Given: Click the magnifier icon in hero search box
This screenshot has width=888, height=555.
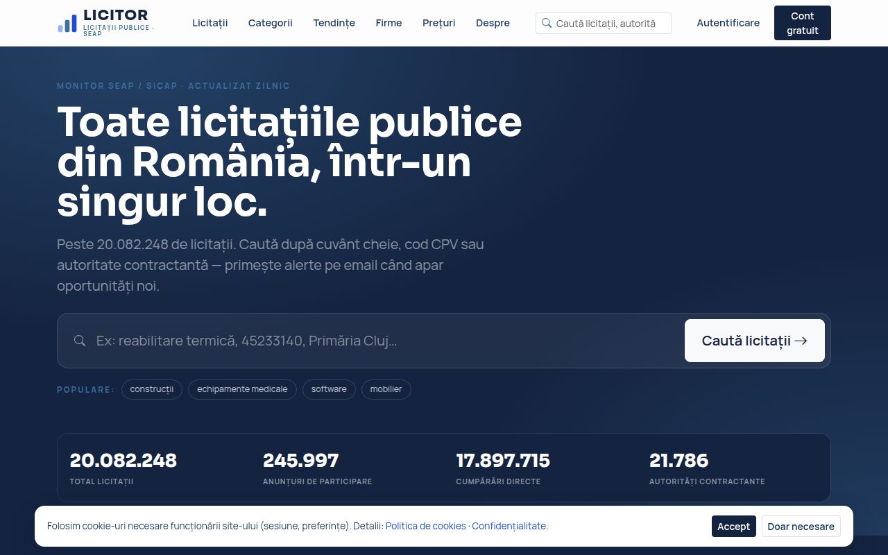Looking at the screenshot, I should click(x=80, y=341).
